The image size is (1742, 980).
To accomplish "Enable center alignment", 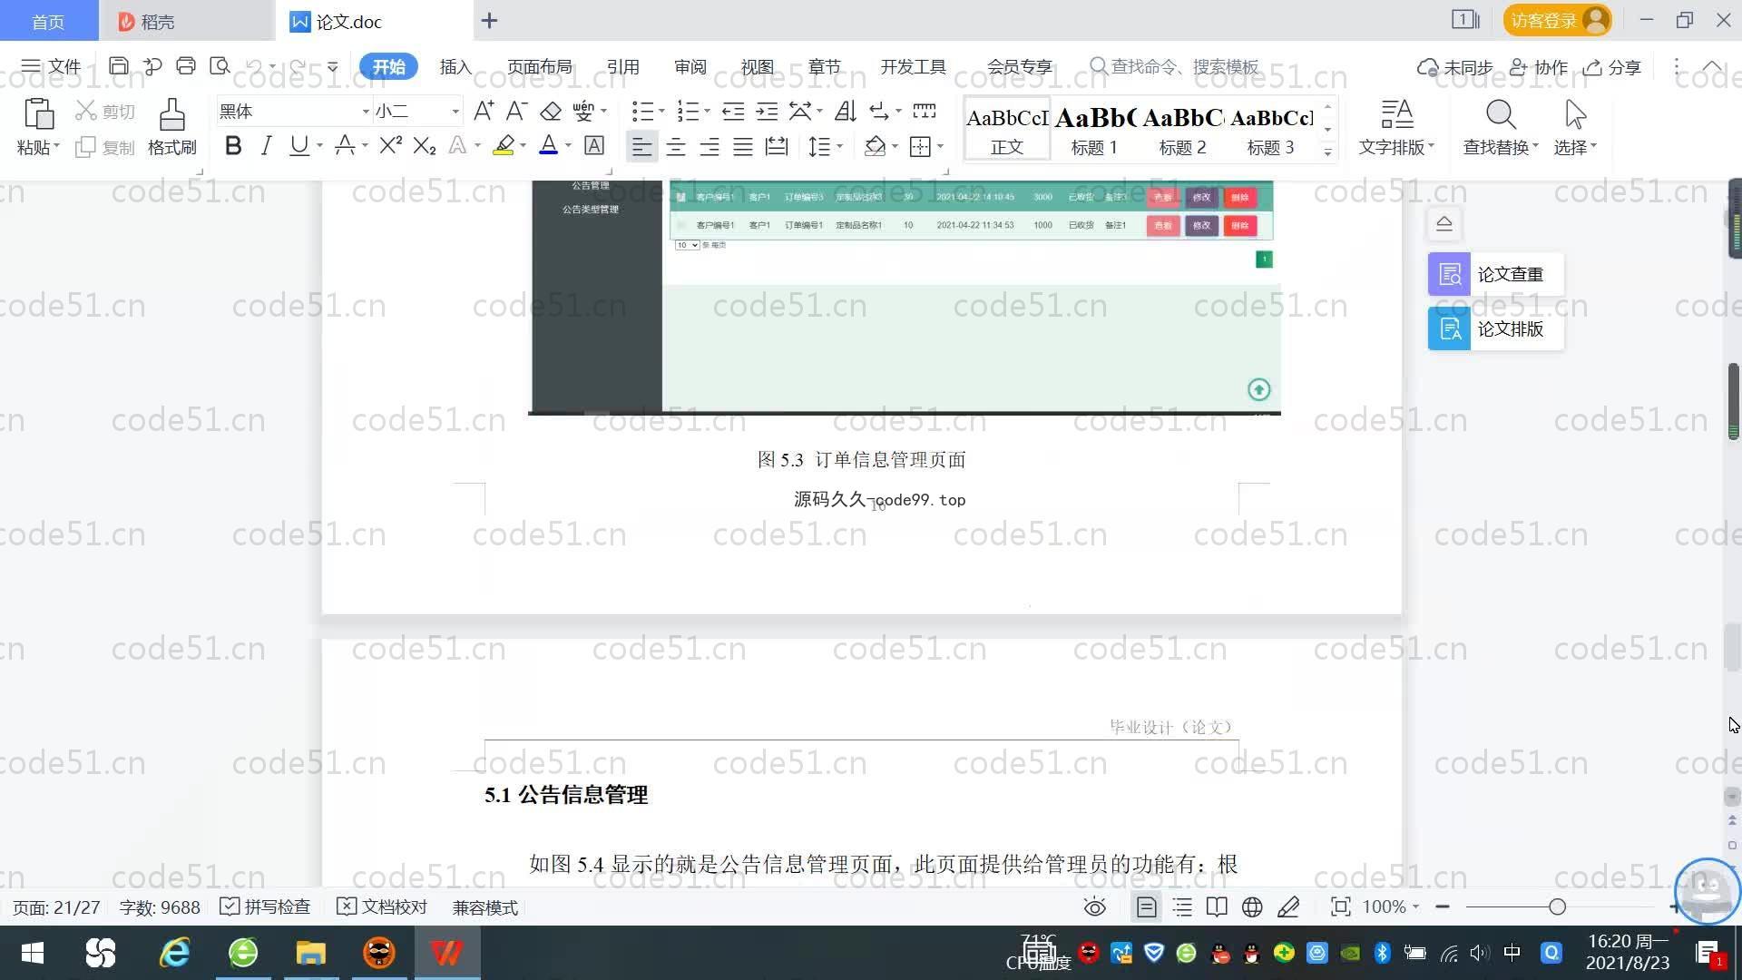I will pos(676,146).
